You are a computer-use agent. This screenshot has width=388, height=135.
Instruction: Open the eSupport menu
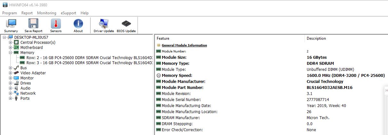click(68, 13)
